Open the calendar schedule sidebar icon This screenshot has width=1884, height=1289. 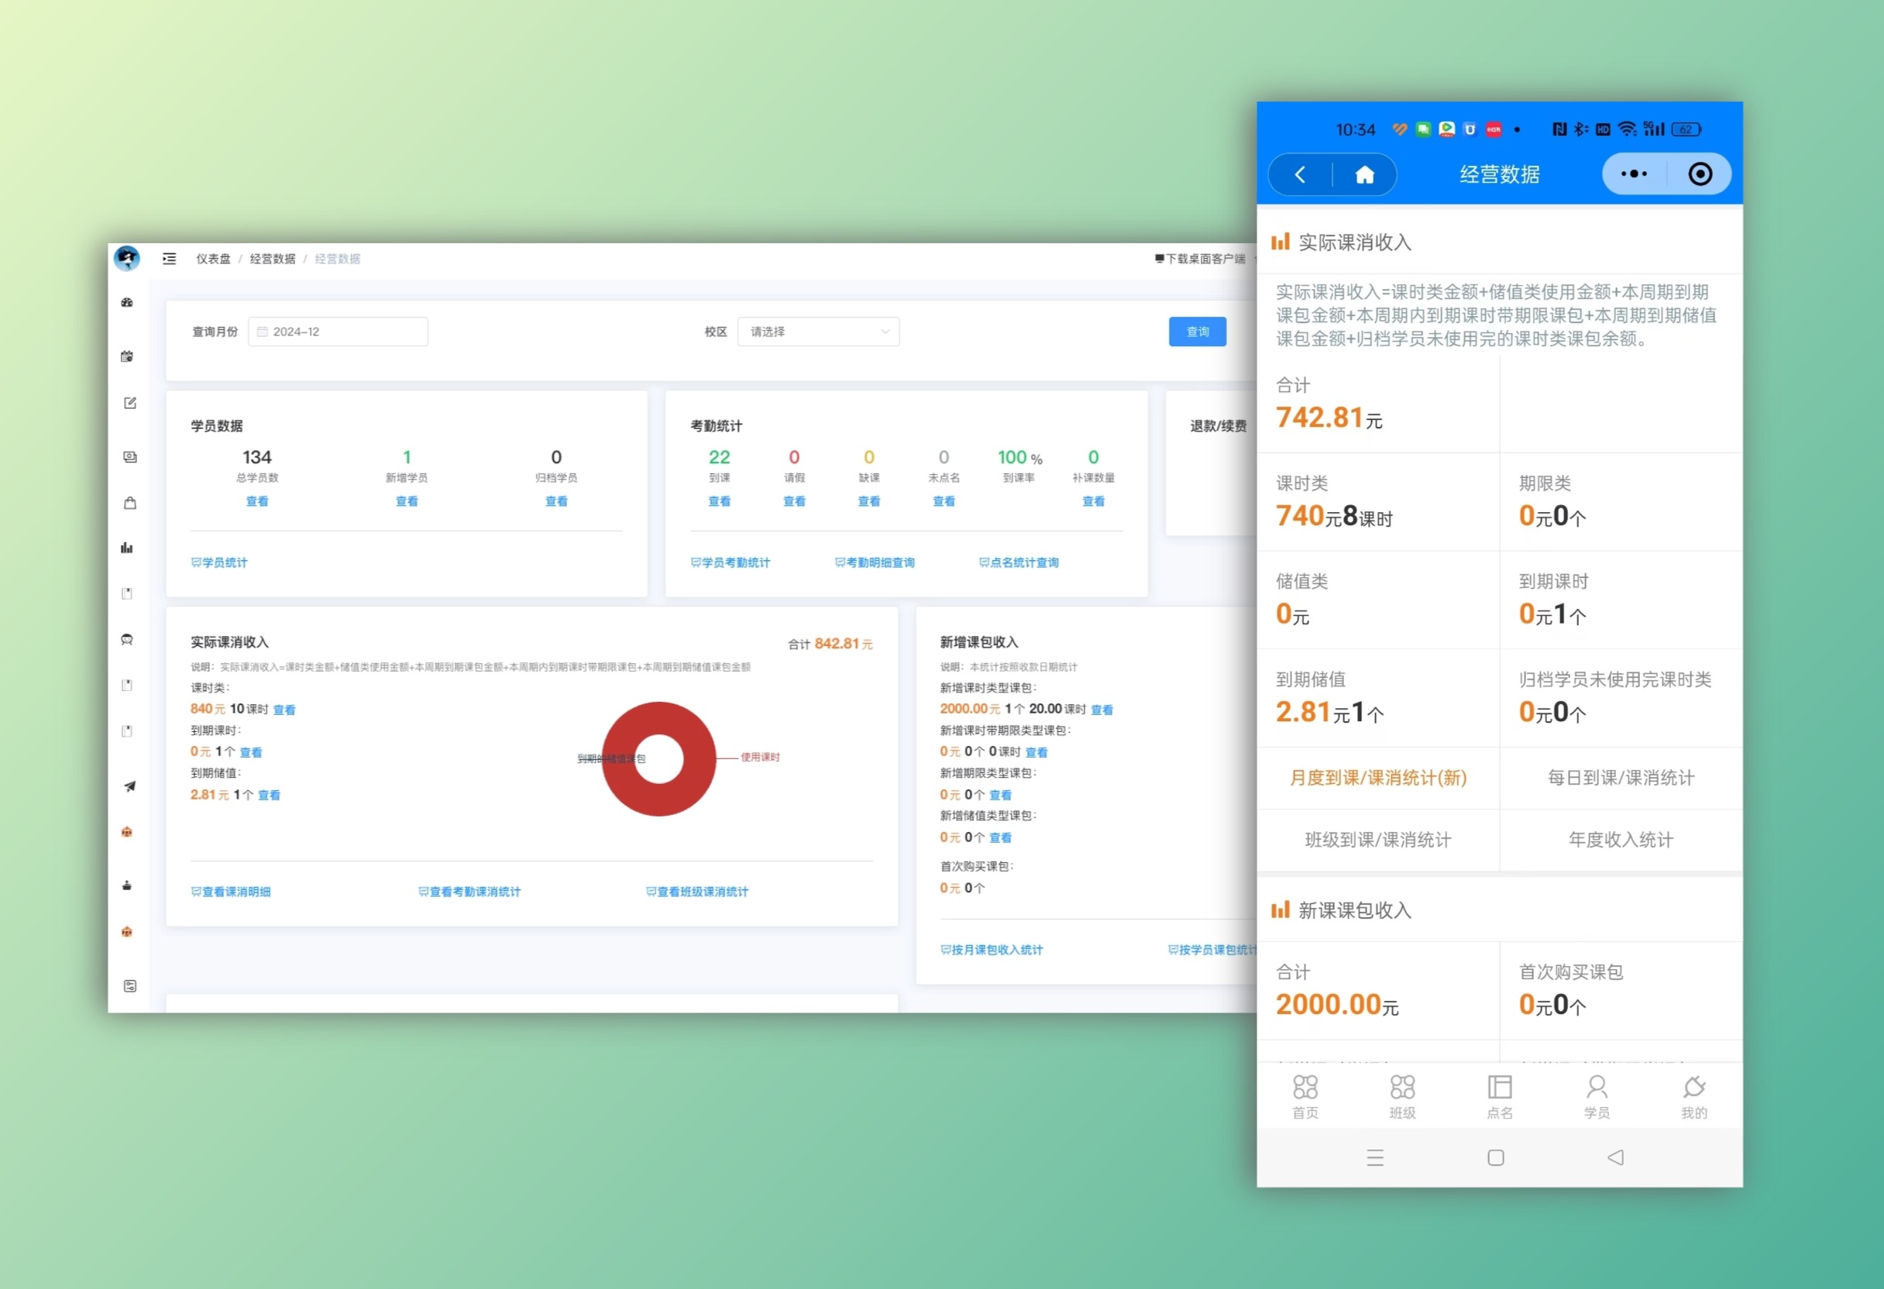(x=127, y=356)
